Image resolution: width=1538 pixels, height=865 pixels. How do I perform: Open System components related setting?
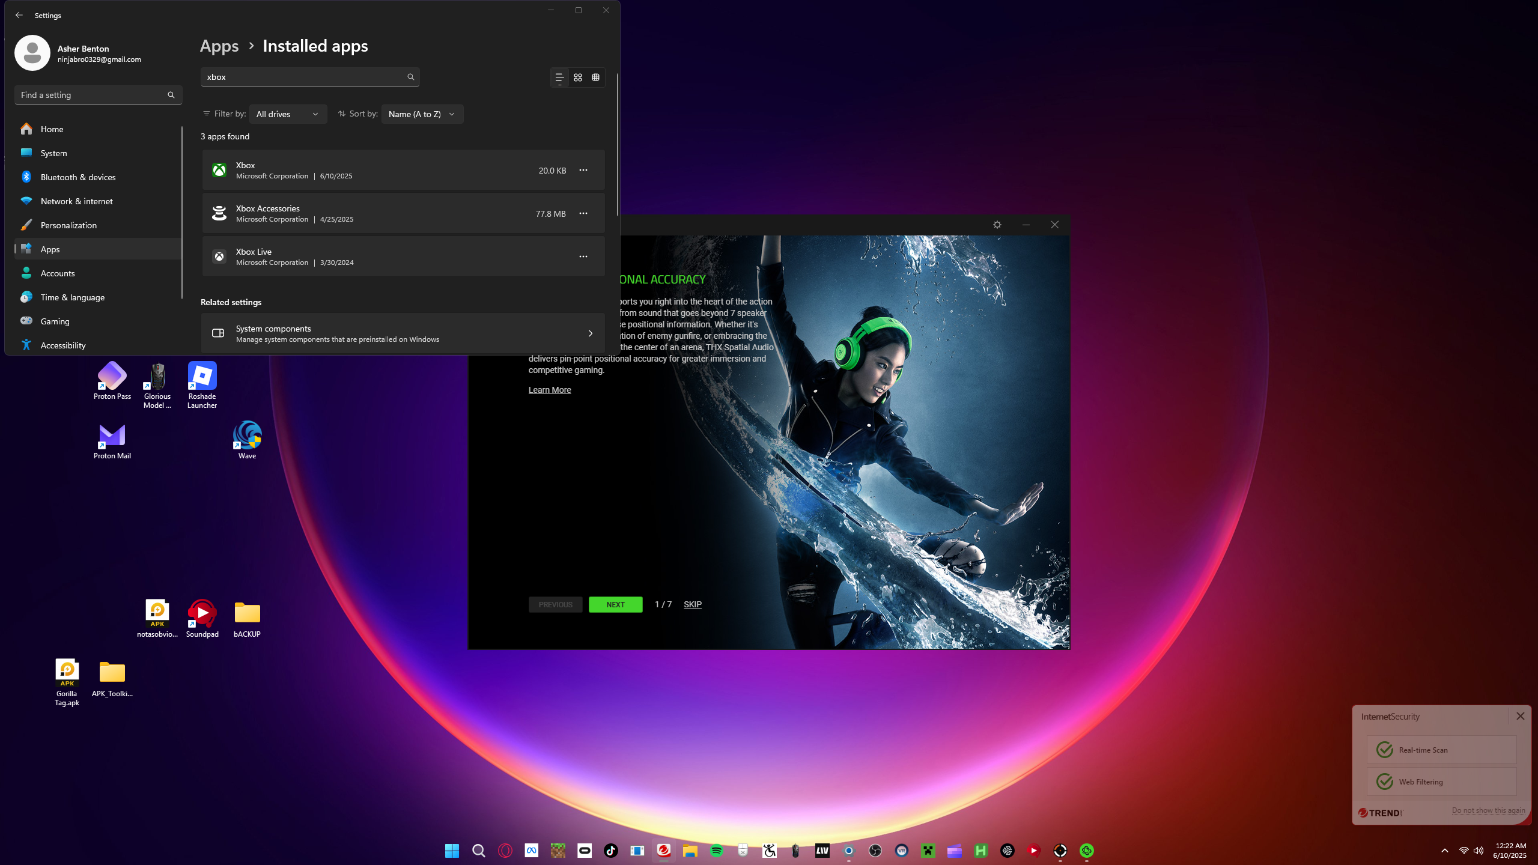pos(403,333)
